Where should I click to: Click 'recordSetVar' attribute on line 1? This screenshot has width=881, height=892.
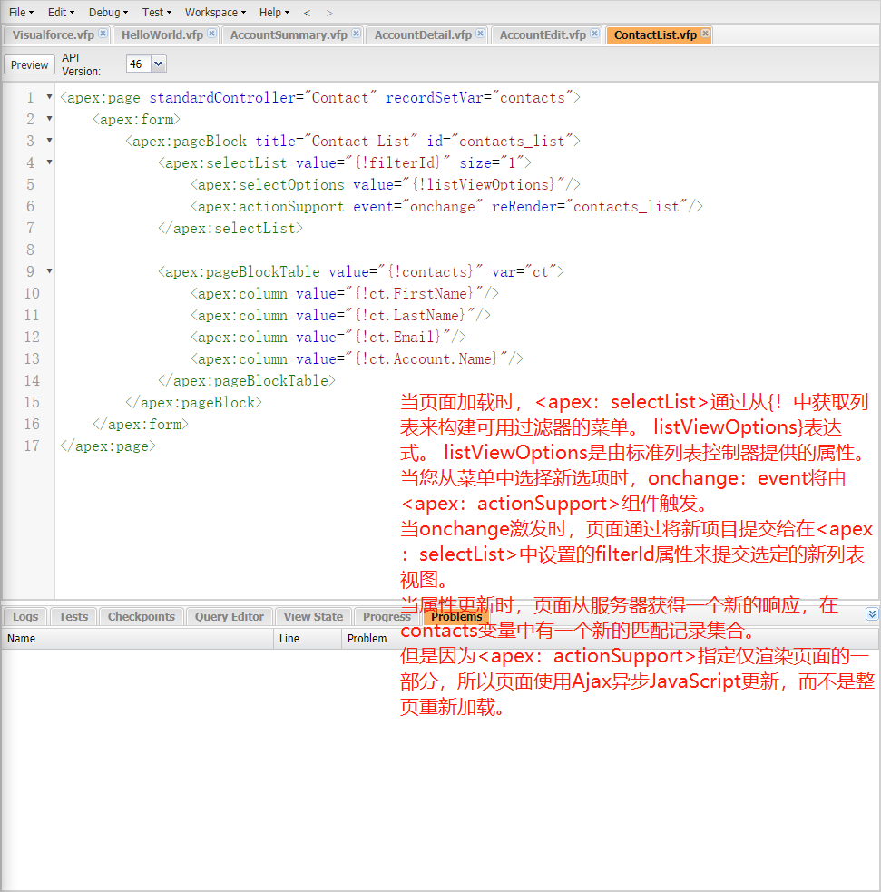pyautogui.click(x=435, y=98)
